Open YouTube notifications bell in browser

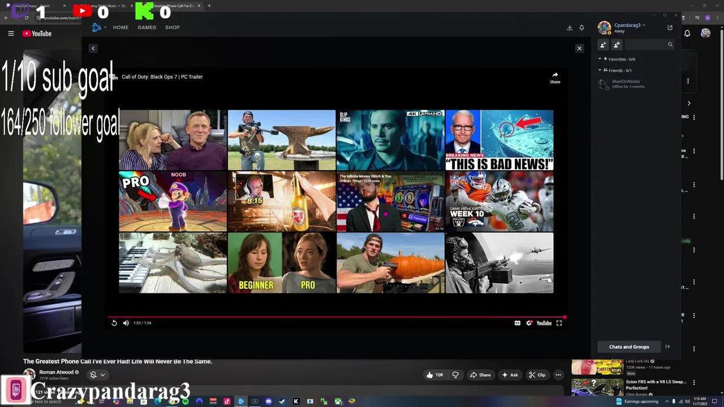(687, 33)
